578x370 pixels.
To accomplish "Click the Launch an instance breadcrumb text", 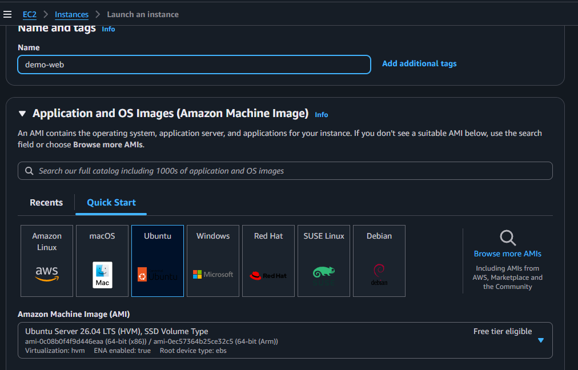I will pos(143,14).
